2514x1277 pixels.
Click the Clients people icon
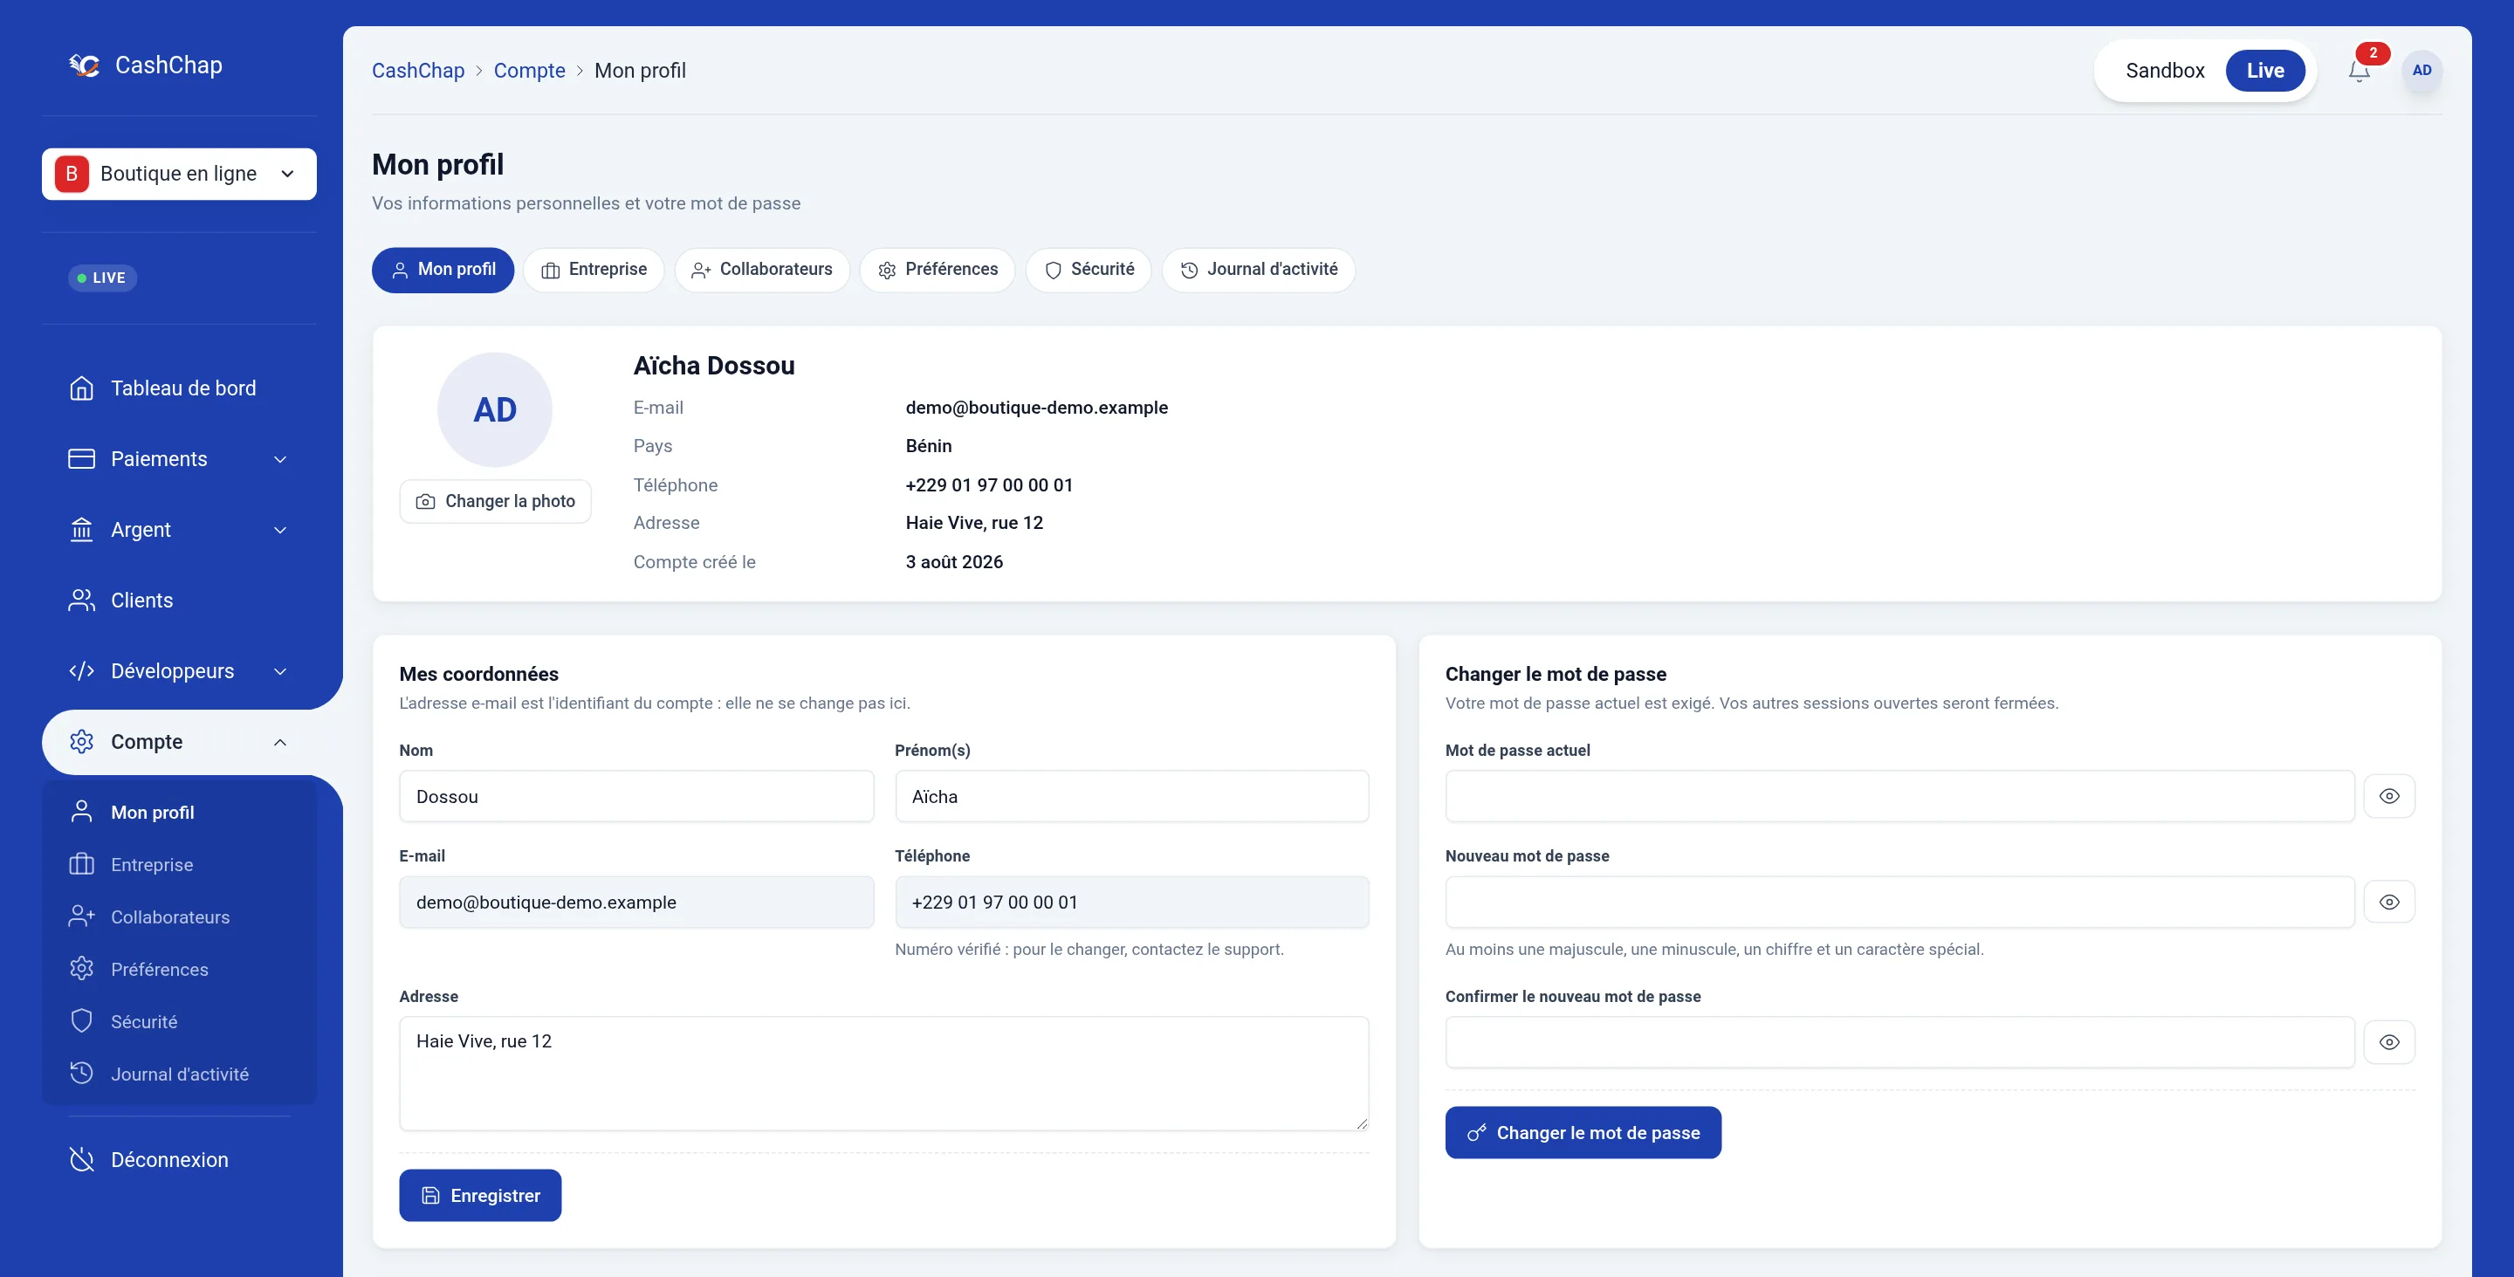[82, 600]
